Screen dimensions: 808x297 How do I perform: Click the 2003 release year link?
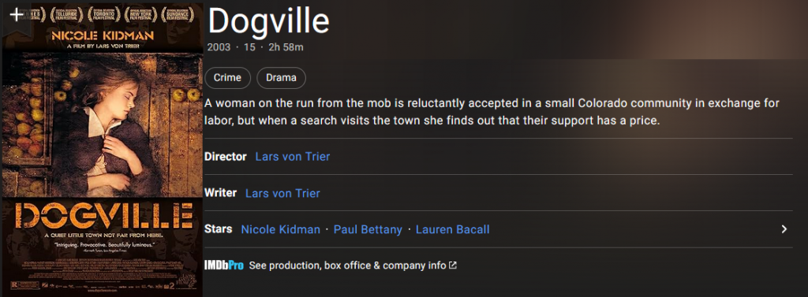219,47
